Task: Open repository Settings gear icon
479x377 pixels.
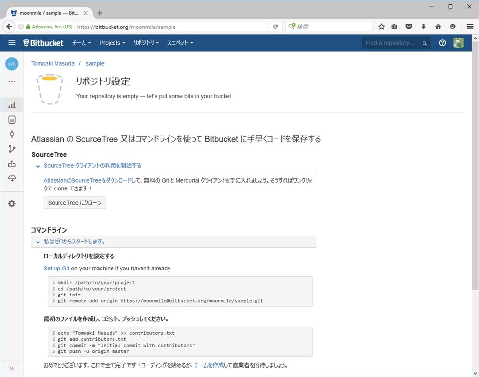Action: pyautogui.click(x=12, y=203)
